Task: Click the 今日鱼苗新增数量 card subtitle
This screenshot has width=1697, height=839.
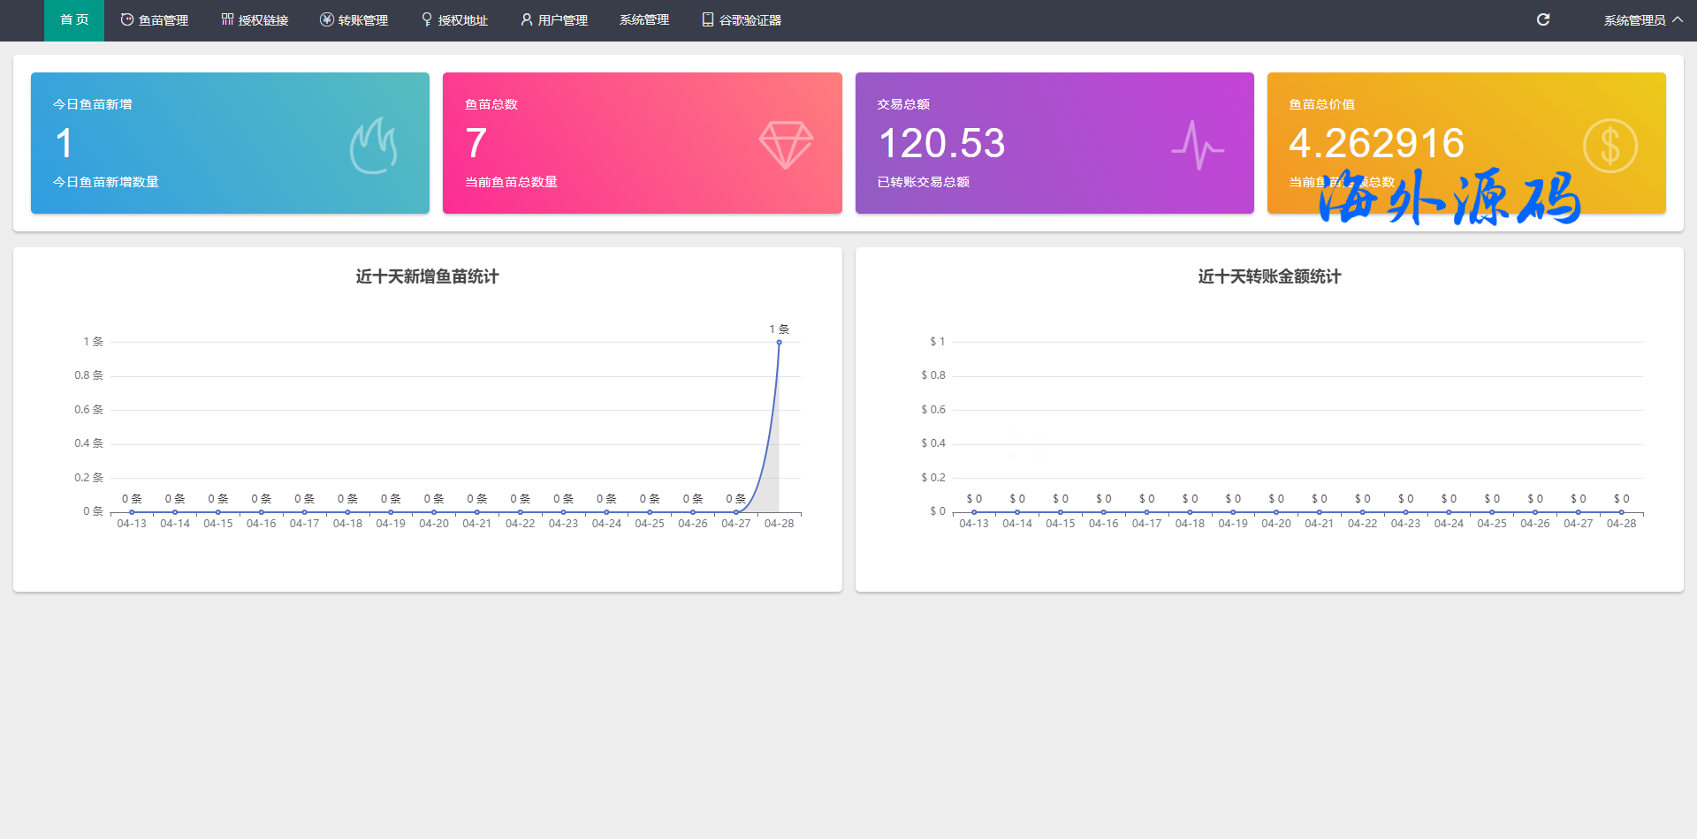Action: tap(106, 182)
